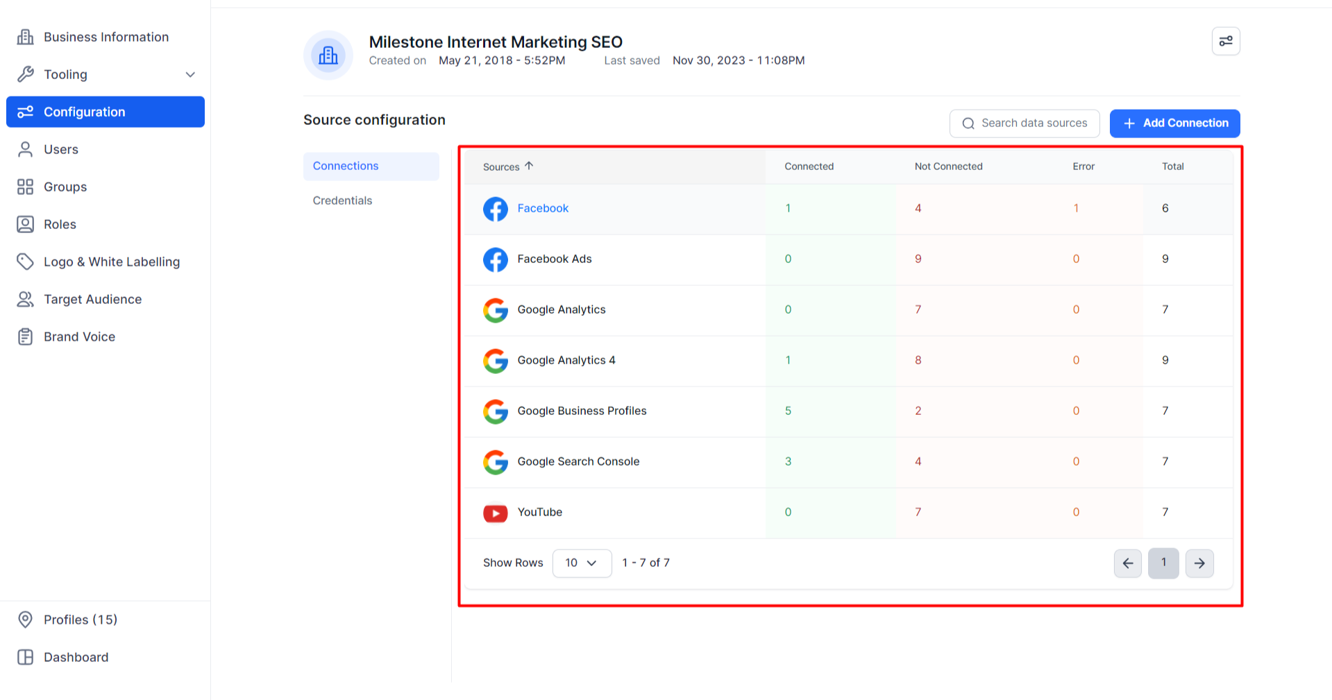
Task: Open Brand Voice settings
Action: tap(106, 336)
